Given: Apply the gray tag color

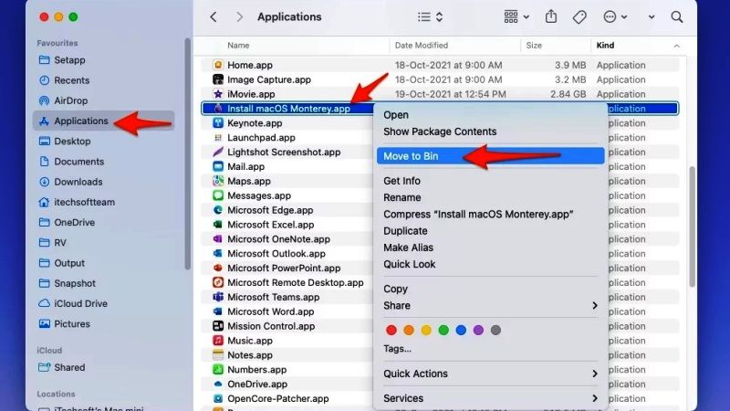Looking at the screenshot, I should point(495,331).
